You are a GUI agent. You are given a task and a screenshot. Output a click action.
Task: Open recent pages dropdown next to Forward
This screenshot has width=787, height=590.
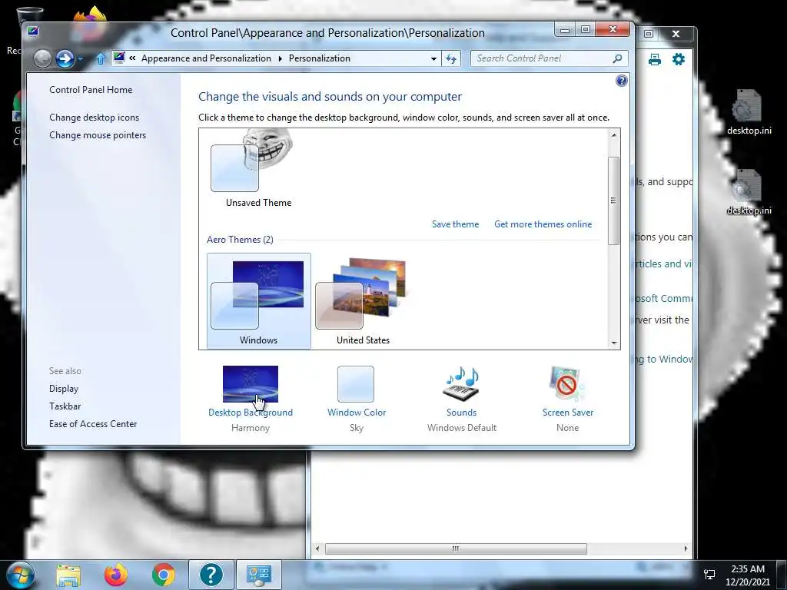80,59
